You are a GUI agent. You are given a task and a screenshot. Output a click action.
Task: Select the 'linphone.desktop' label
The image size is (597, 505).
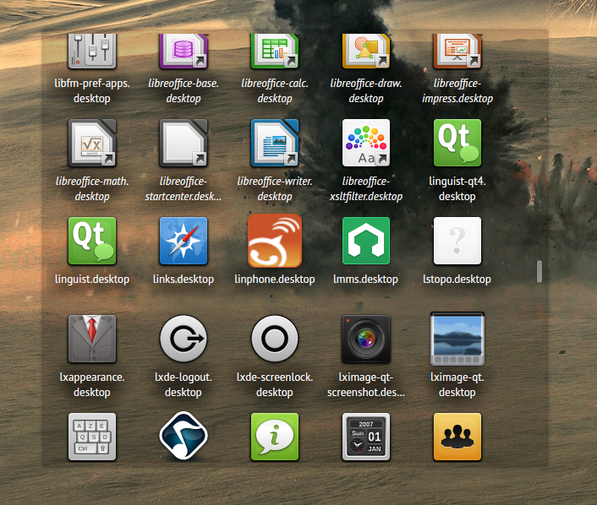275,280
